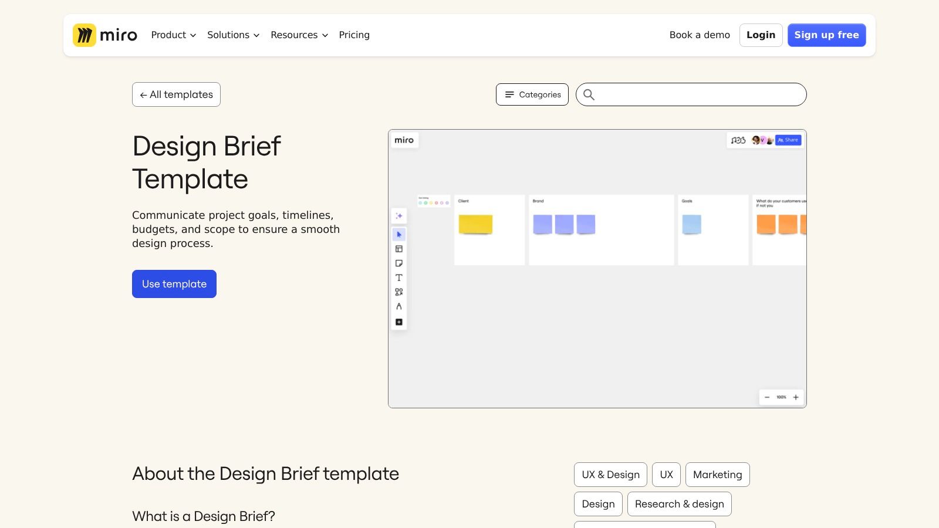Image resolution: width=939 pixels, height=528 pixels.
Task: Click the Design Brief Template heading
Action: (207, 163)
